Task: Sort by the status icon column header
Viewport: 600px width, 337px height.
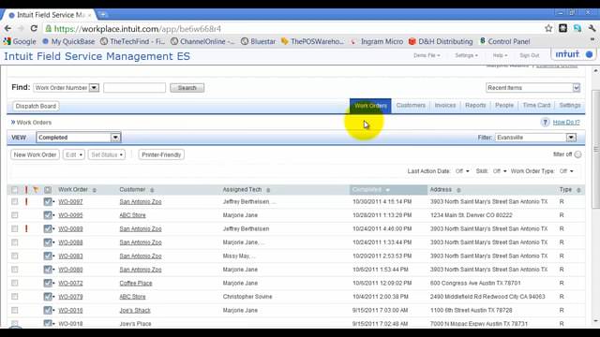Action: click(48, 189)
